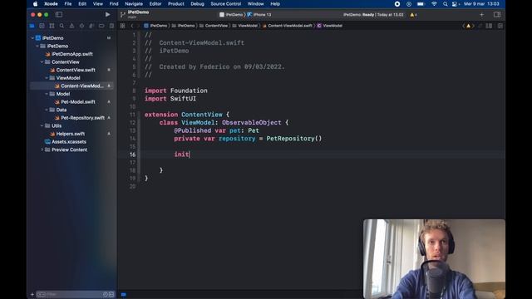The width and height of the screenshot is (532, 299).
Task: Collapse the Model folder
Action: 47,94
